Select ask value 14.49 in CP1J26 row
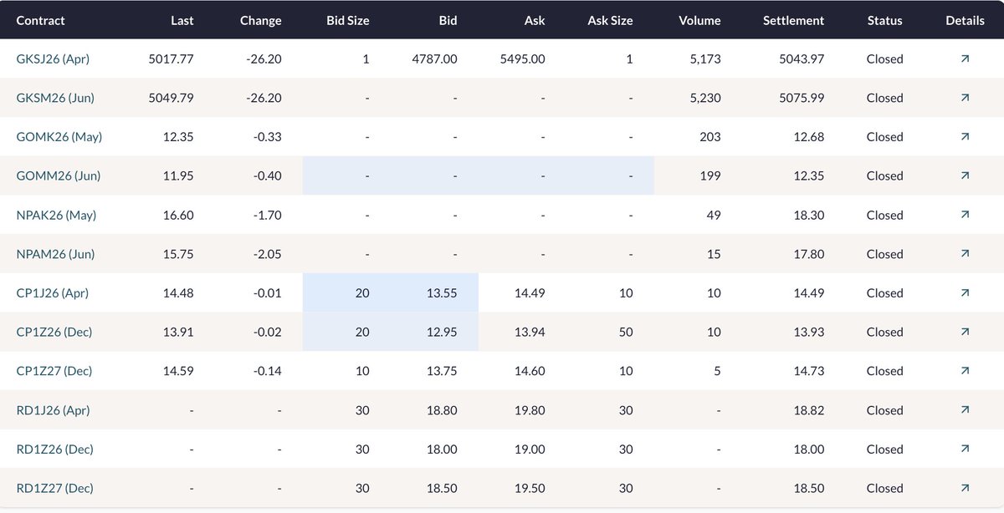The width and height of the screenshot is (1004, 513). click(530, 293)
